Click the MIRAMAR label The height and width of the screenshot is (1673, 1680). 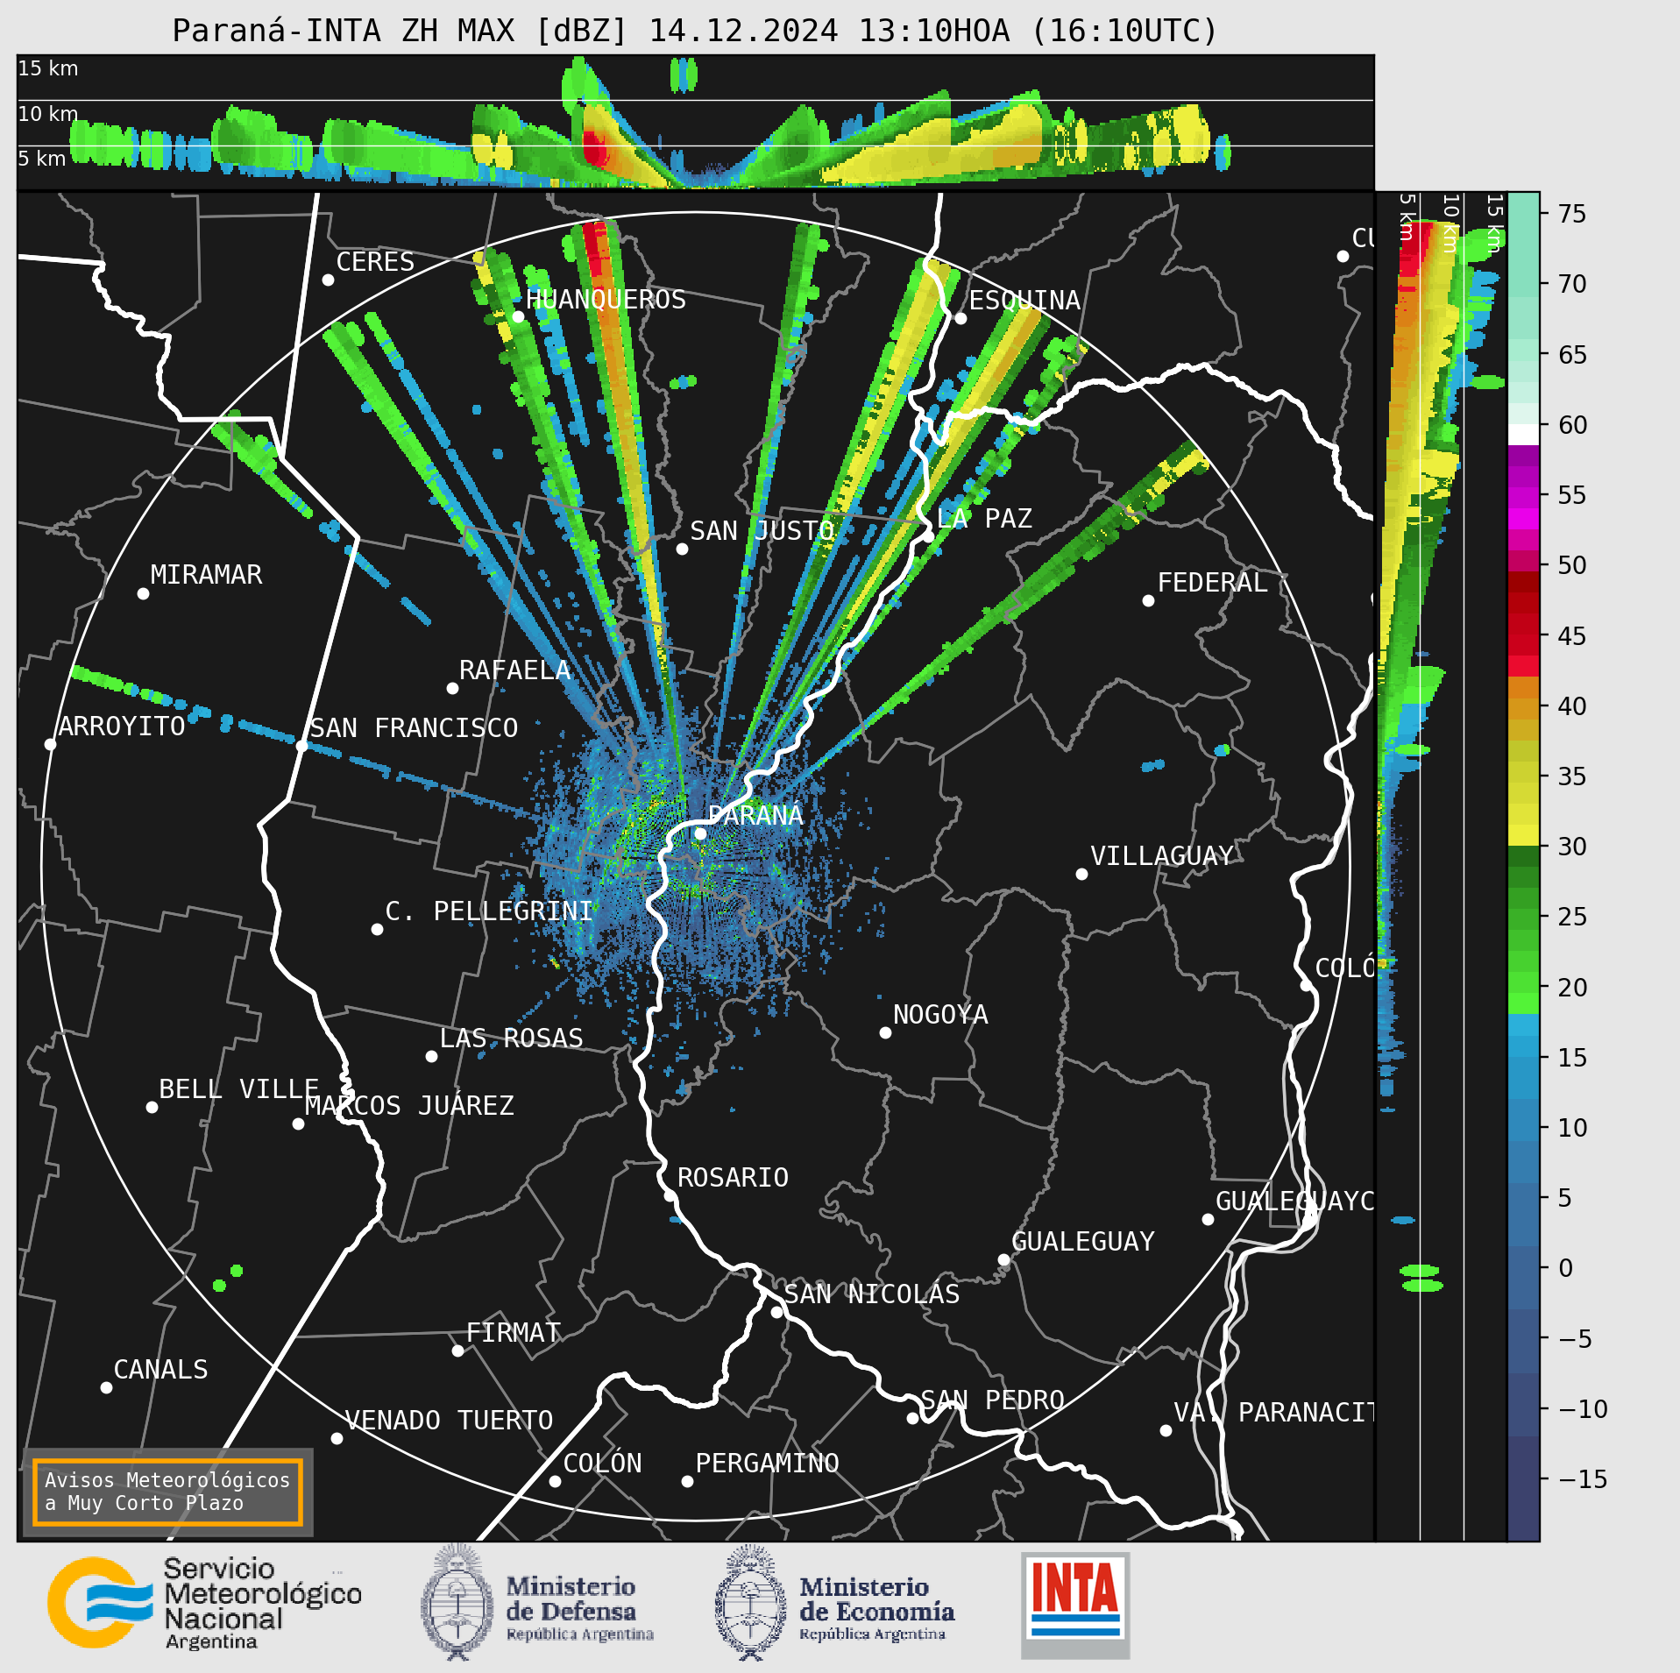[206, 574]
